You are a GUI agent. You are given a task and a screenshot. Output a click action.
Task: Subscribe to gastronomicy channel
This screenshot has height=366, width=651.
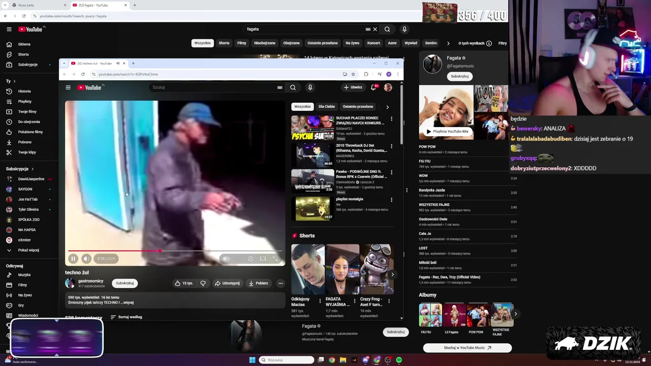tap(125, 283)
